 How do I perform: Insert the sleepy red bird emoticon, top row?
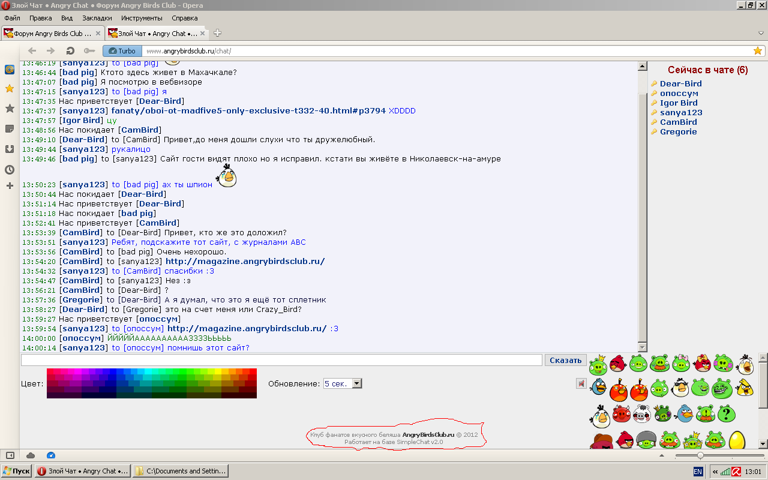pos(617,364)
